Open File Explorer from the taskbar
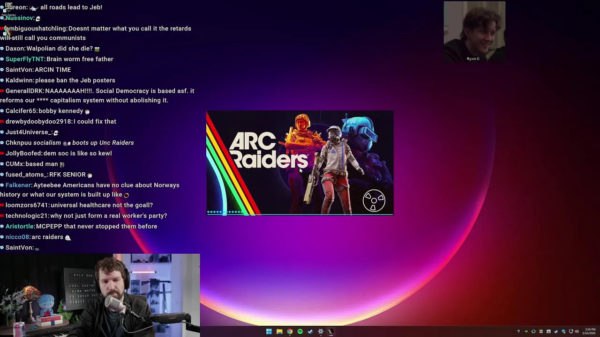 [x=279, y=331]
